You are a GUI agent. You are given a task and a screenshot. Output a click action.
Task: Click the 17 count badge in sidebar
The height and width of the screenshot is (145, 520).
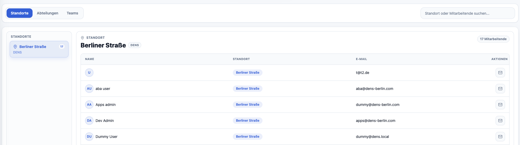pyautogui.click(x=62, y=47)
